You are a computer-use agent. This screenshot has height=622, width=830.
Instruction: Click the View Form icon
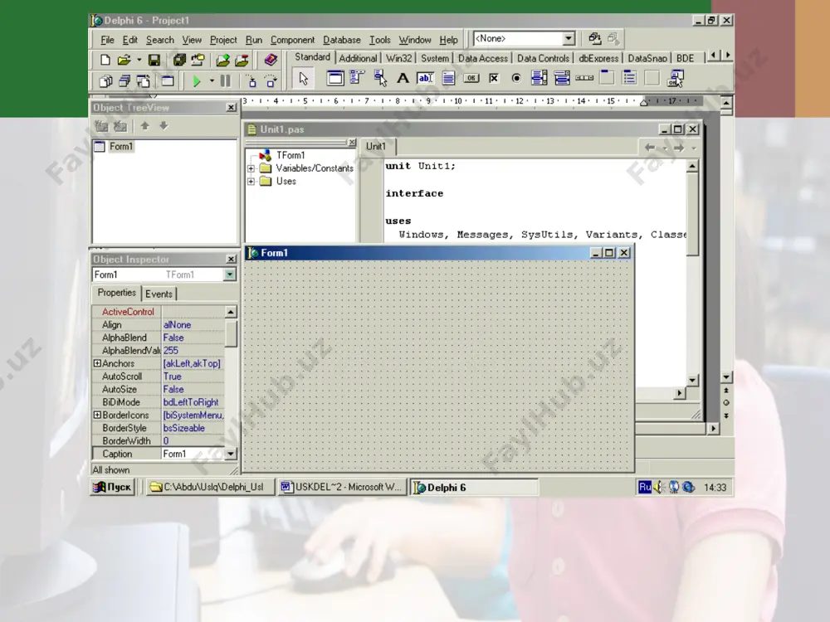[124, 81]
